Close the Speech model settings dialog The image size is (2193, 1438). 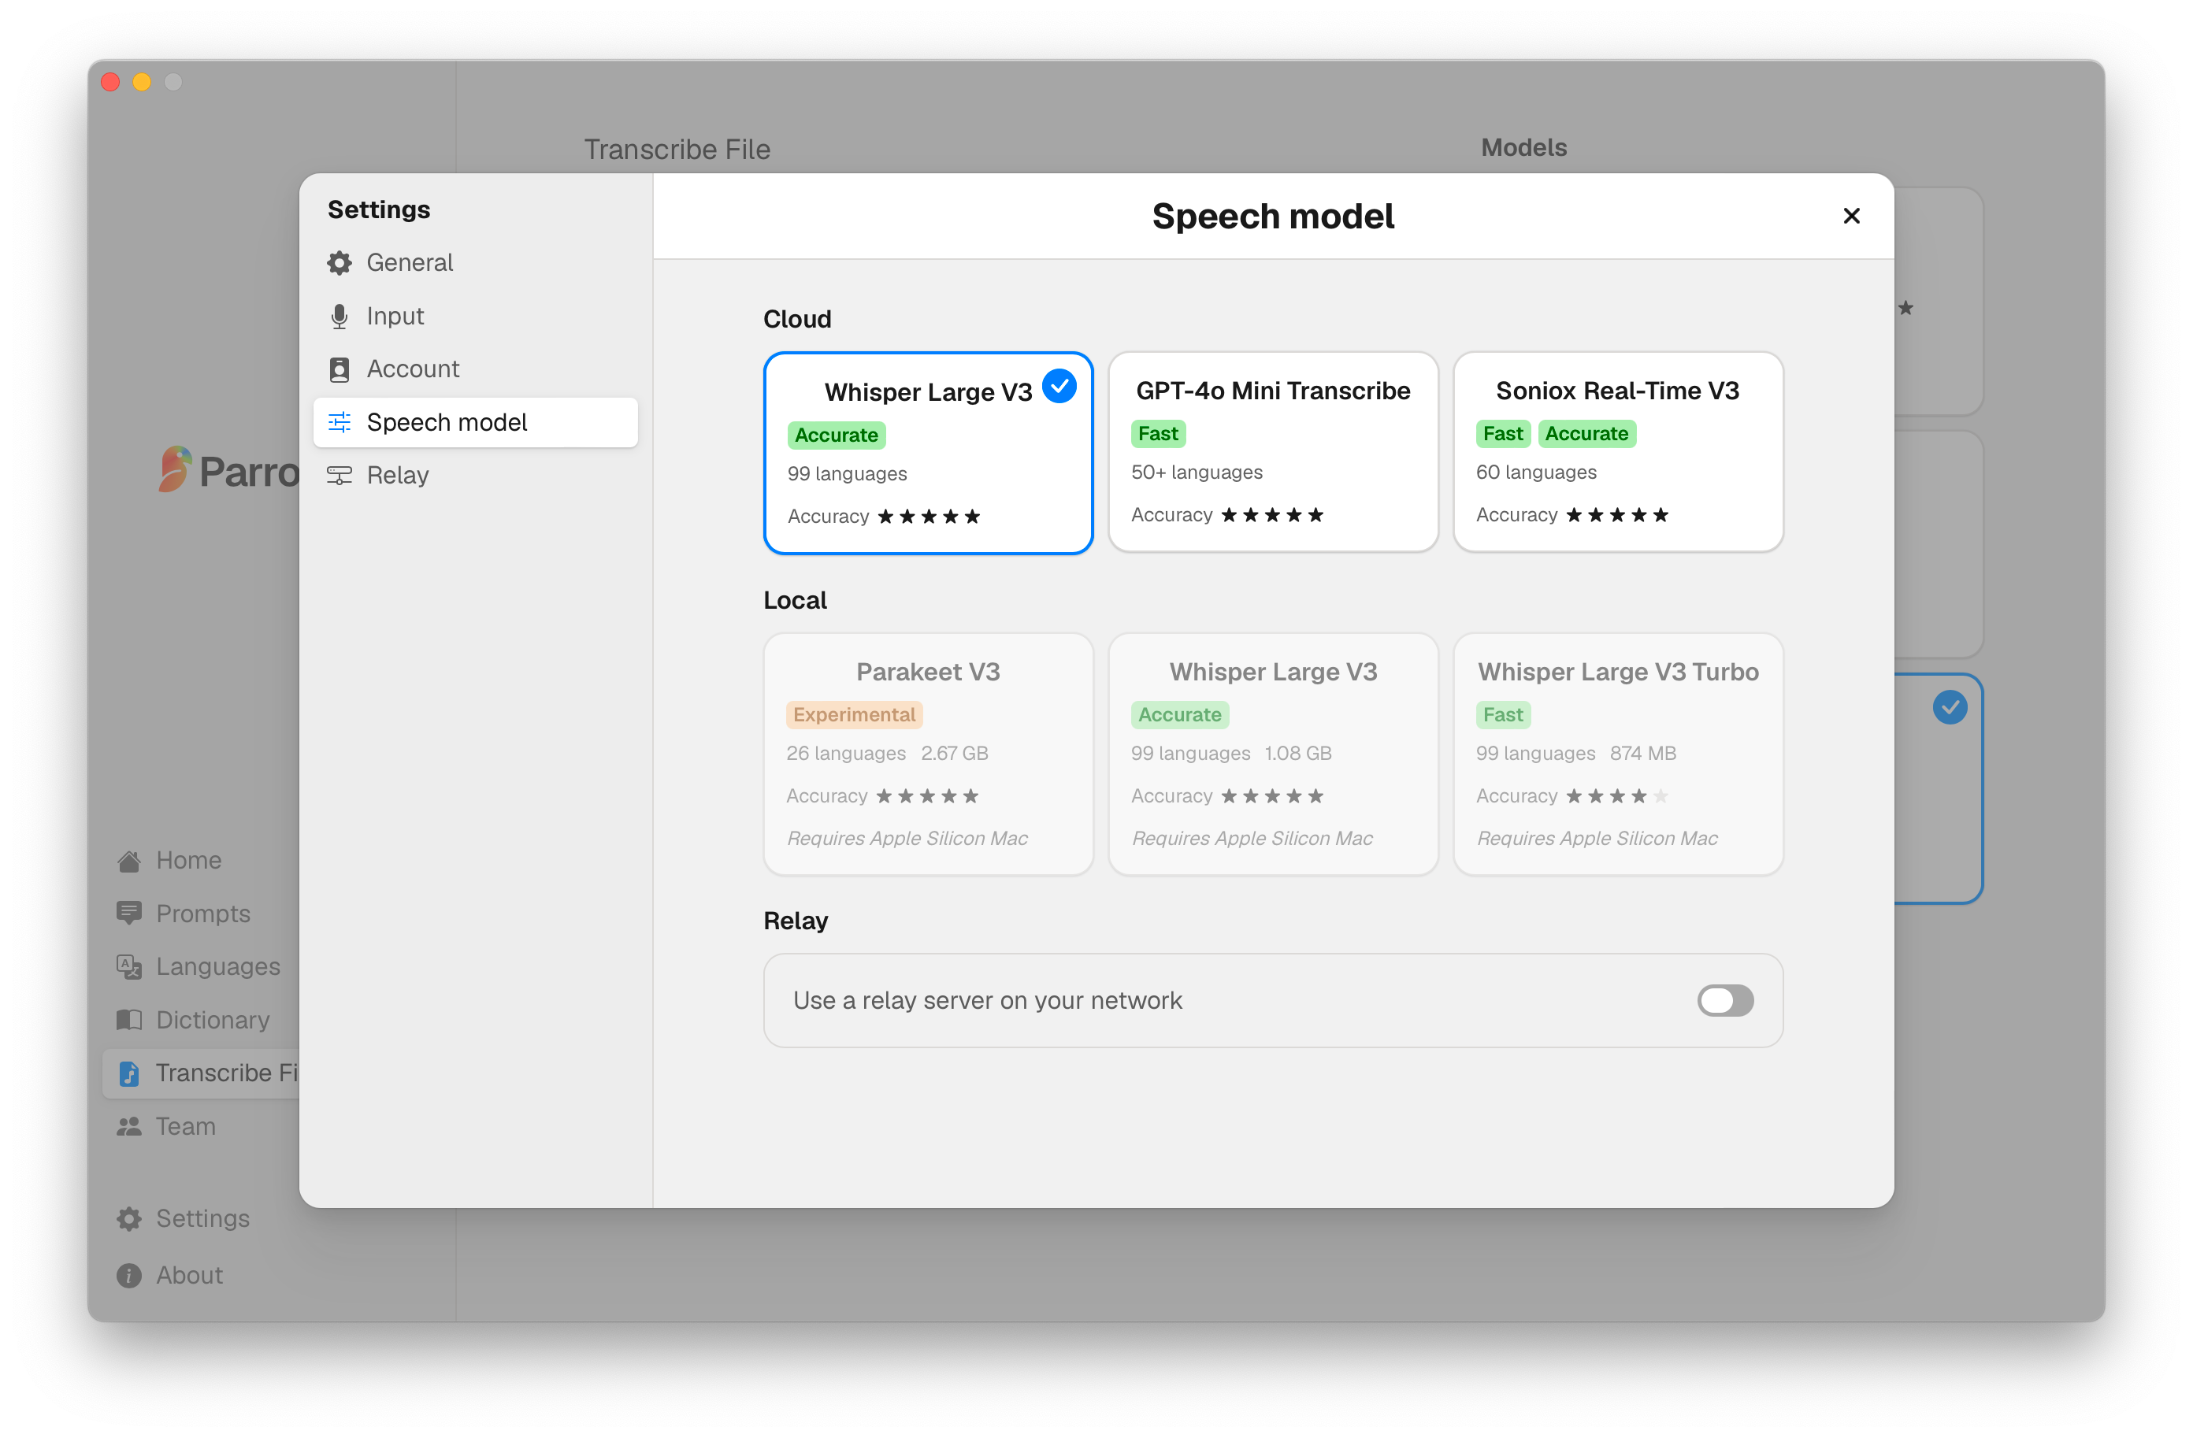click(x=1851, y=216)
